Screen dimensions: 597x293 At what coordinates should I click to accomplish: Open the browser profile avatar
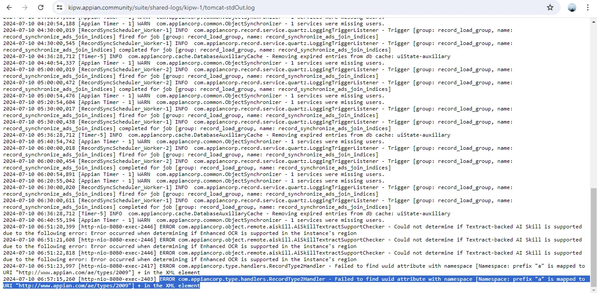(572, 7)
